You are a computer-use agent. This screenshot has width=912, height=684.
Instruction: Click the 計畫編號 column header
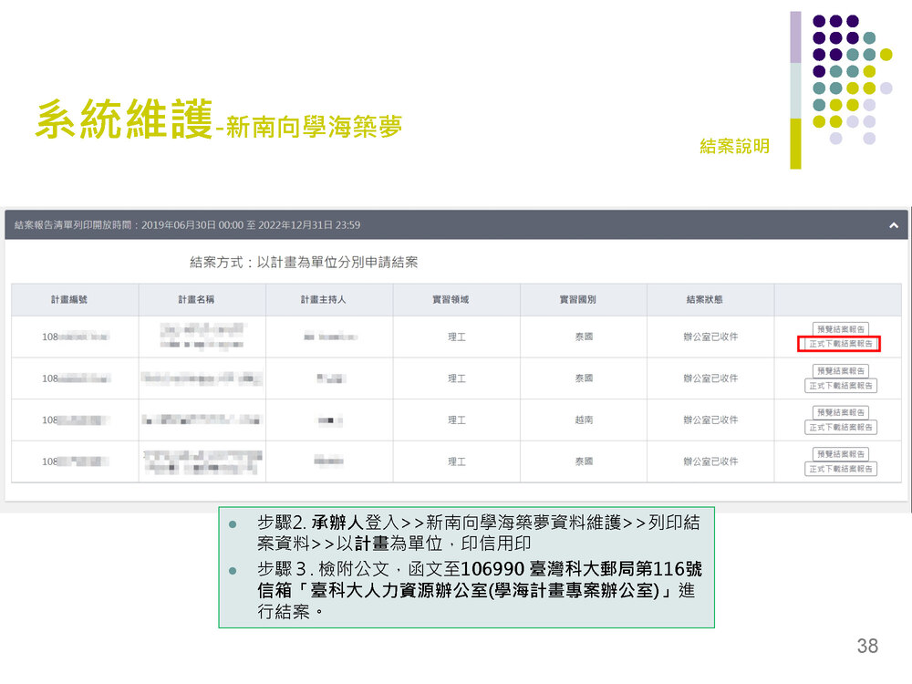click(75, 299)
